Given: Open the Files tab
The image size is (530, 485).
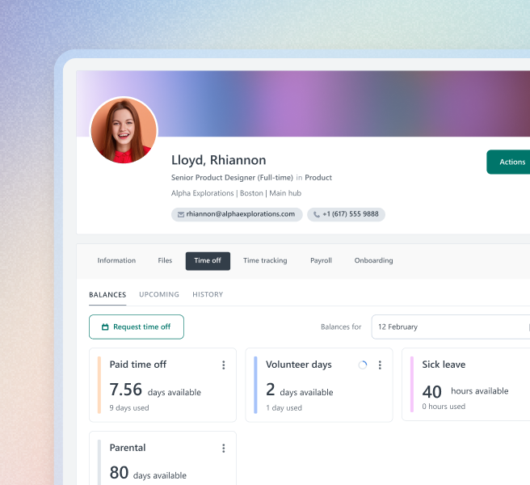Looking at the screenshot, I should coord(165,260).
